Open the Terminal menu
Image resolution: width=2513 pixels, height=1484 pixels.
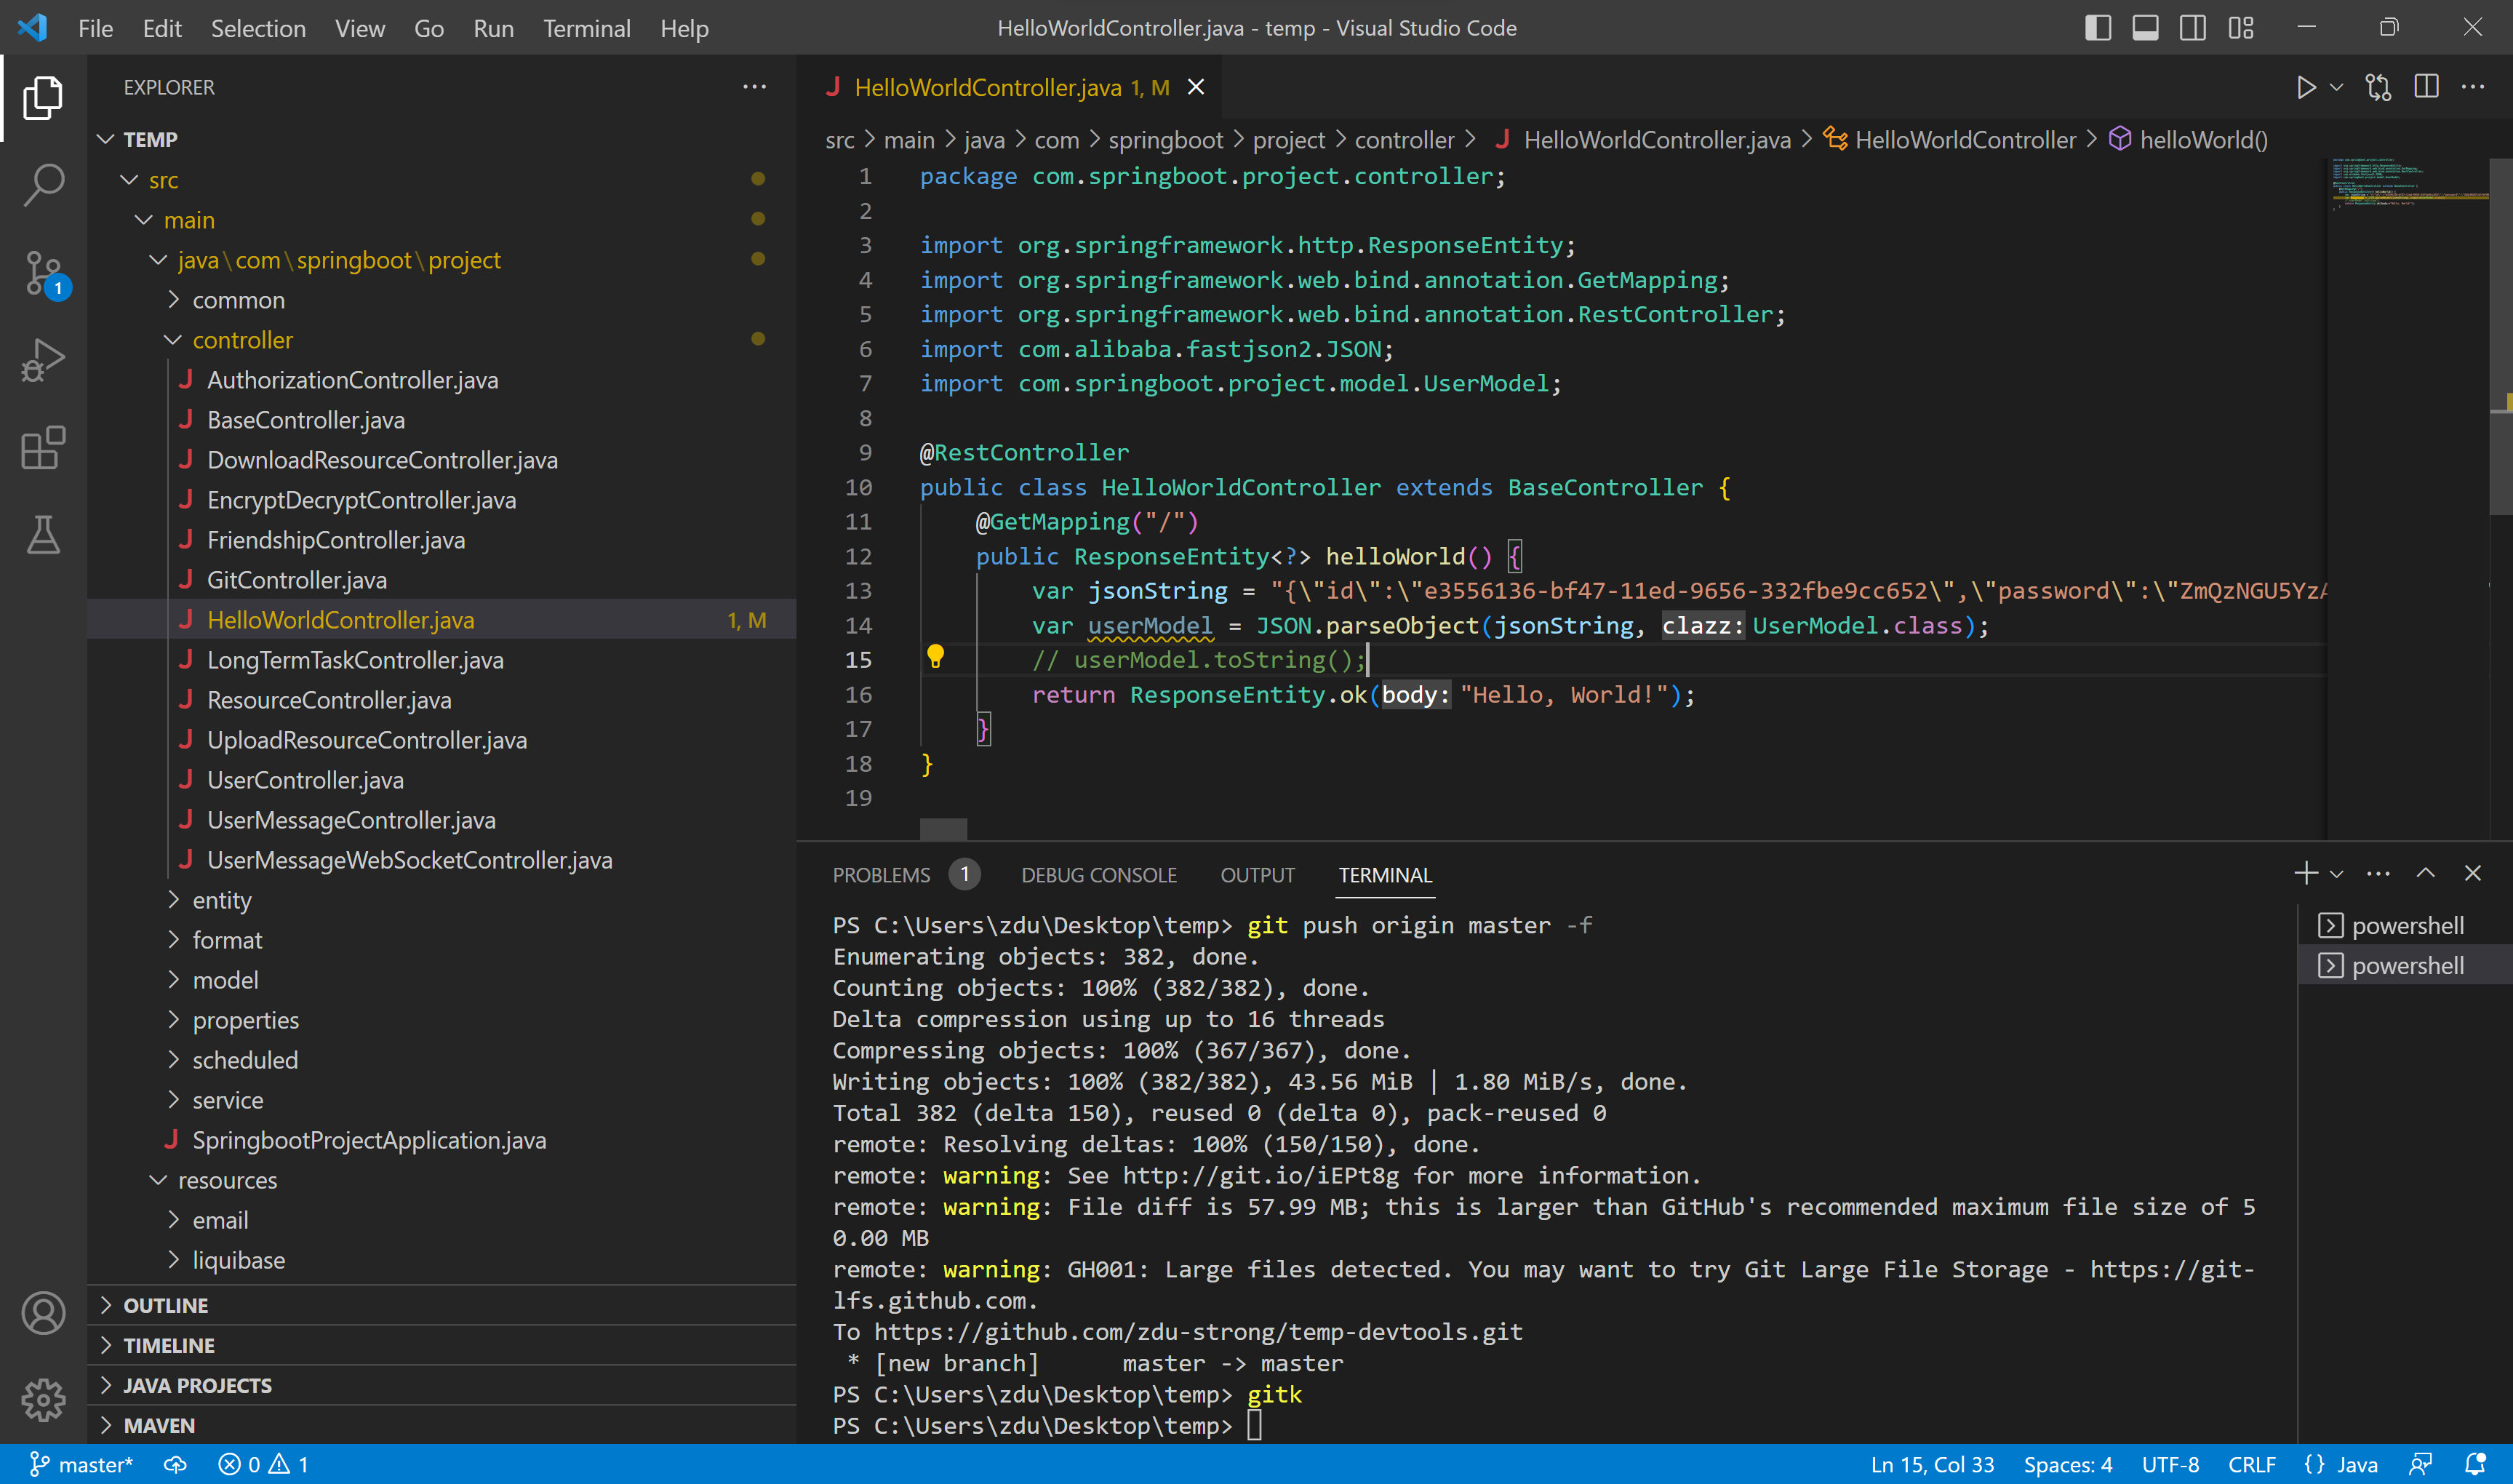[587, 28]
